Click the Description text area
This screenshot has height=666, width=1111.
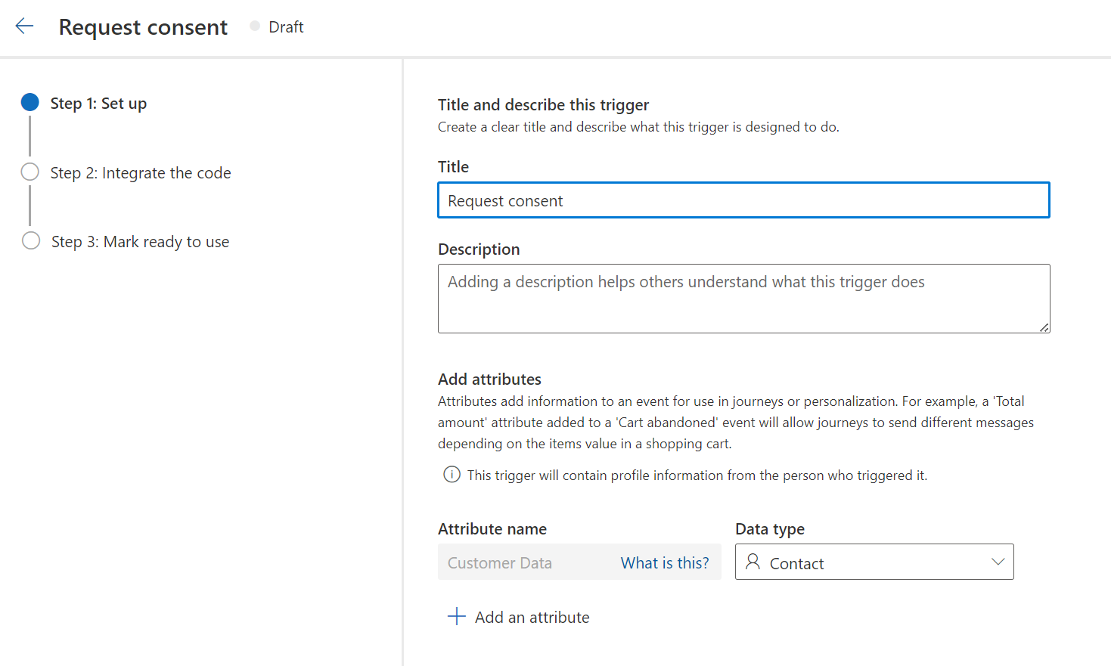tap(743, 298)
